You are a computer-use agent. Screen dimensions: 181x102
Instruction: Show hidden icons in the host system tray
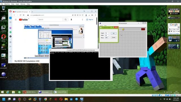[161, 99]
